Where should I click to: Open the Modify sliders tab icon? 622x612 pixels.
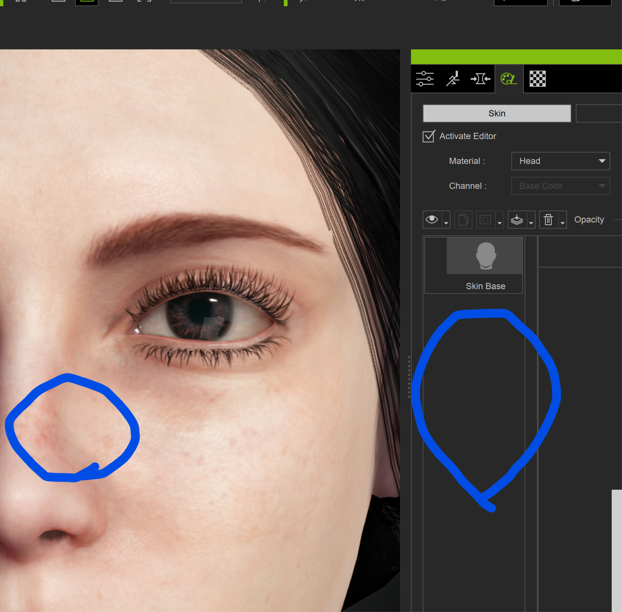coord(425,79)
